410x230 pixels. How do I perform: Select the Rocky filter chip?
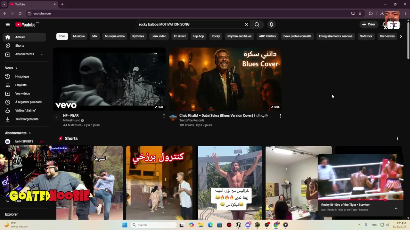tap(216, 36)
